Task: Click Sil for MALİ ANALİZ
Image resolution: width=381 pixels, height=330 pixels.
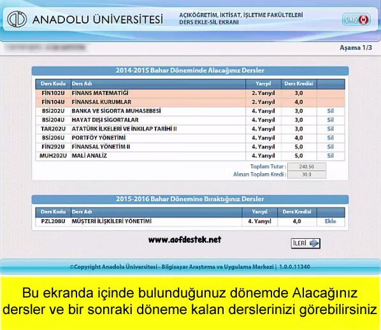Action: [330, 156]
